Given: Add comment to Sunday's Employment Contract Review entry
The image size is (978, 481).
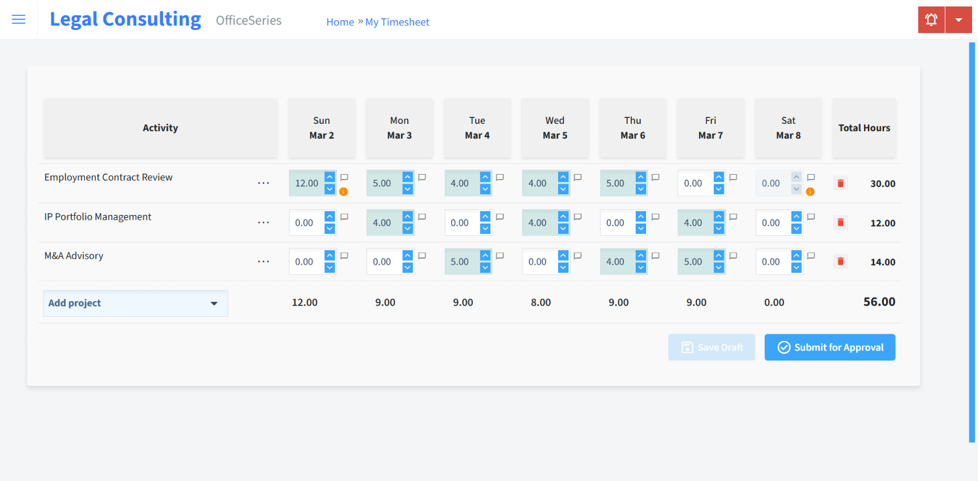Looking at the screenshot, I should coord(344,177).
